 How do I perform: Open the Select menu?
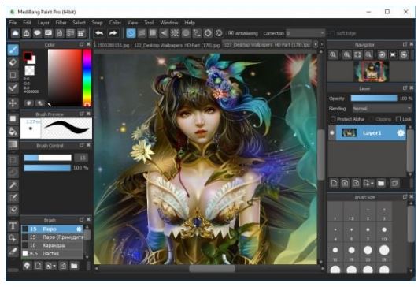pos(80,23)
